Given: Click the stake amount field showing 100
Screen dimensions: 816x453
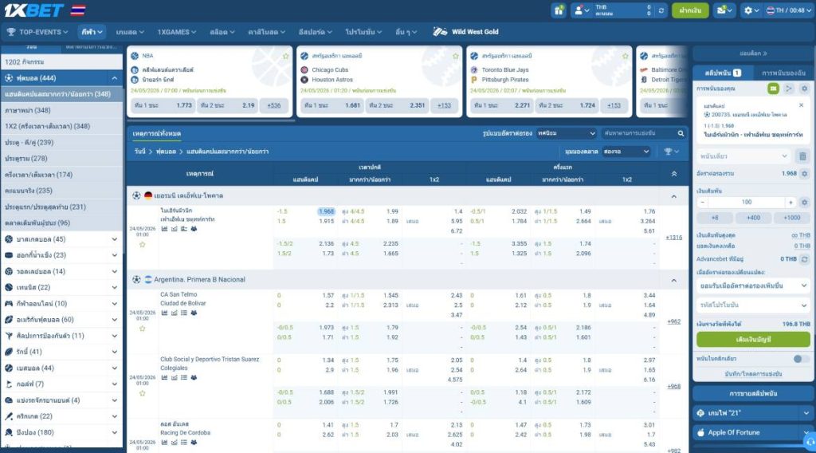Looking at the screenshot, I should [x=747, y=202].
